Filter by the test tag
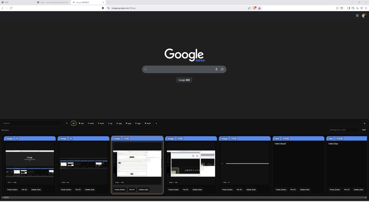The height and width of the screenshot is (202, 369). click(81, 123)
